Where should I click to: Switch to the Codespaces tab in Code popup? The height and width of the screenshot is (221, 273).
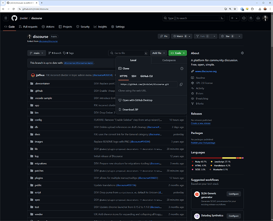[x=169, y=60]
